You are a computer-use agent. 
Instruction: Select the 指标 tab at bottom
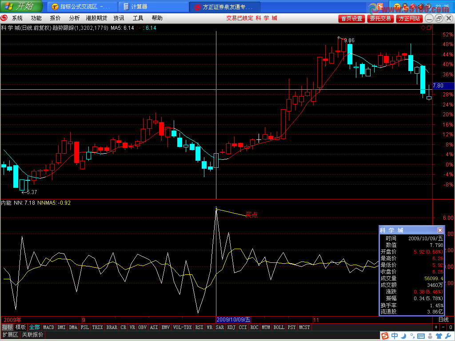[x=7, y=327]
